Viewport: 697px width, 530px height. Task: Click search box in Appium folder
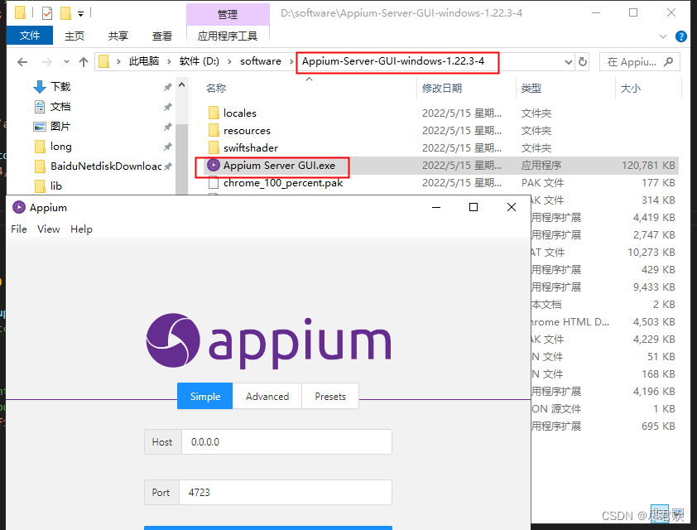639,62
